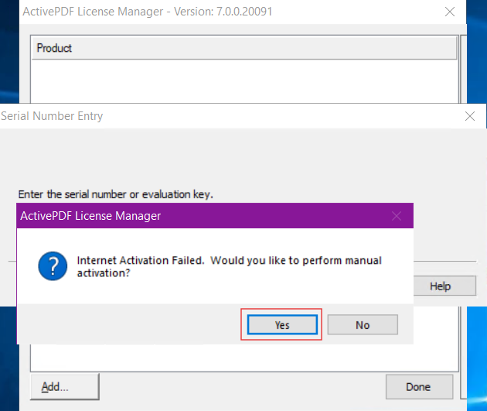
Task: Click the blue question mark icon
Action: click(x=53, y=266)
